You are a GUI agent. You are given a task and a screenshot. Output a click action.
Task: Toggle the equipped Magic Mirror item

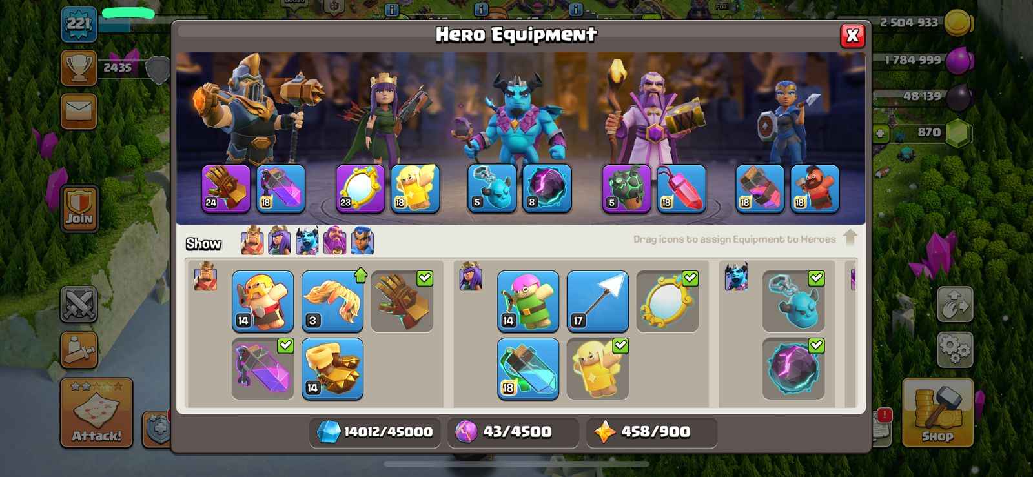pyautogui.click(x=668, y=301)
